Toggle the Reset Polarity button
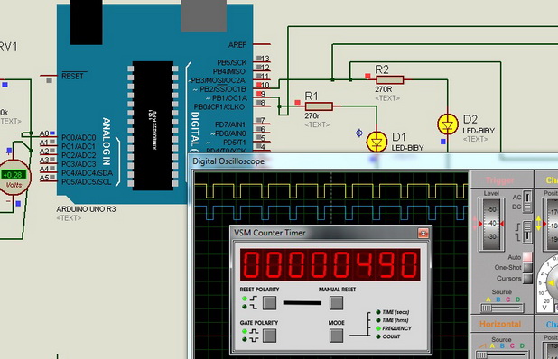The width and height of the screenshot is (558, 359). click(269, 303)
